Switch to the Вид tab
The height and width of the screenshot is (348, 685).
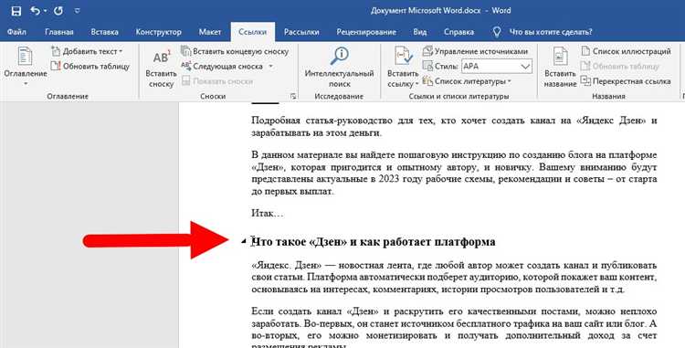tap(420, 32)
